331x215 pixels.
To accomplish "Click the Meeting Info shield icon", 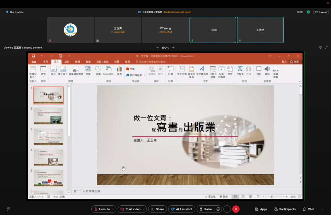I will (x=7, y=12).
